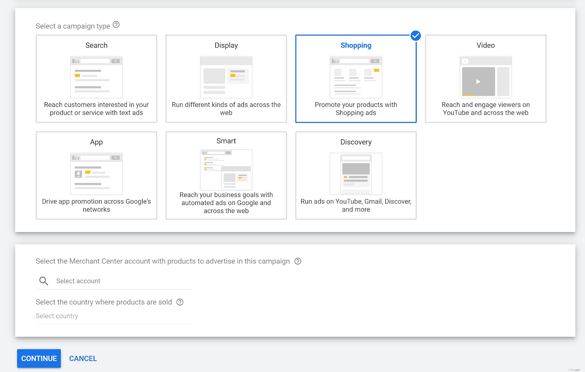Open the Select country dropdown

(110, 316)
